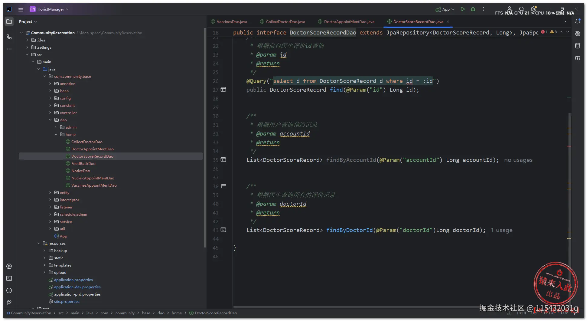
Task: Open the main menu hamburger icon
Action: tap(21, 9)
